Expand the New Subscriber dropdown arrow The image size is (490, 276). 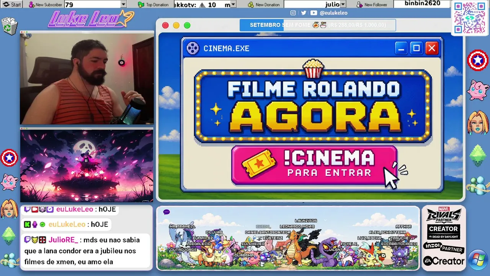tap(123, 5)
